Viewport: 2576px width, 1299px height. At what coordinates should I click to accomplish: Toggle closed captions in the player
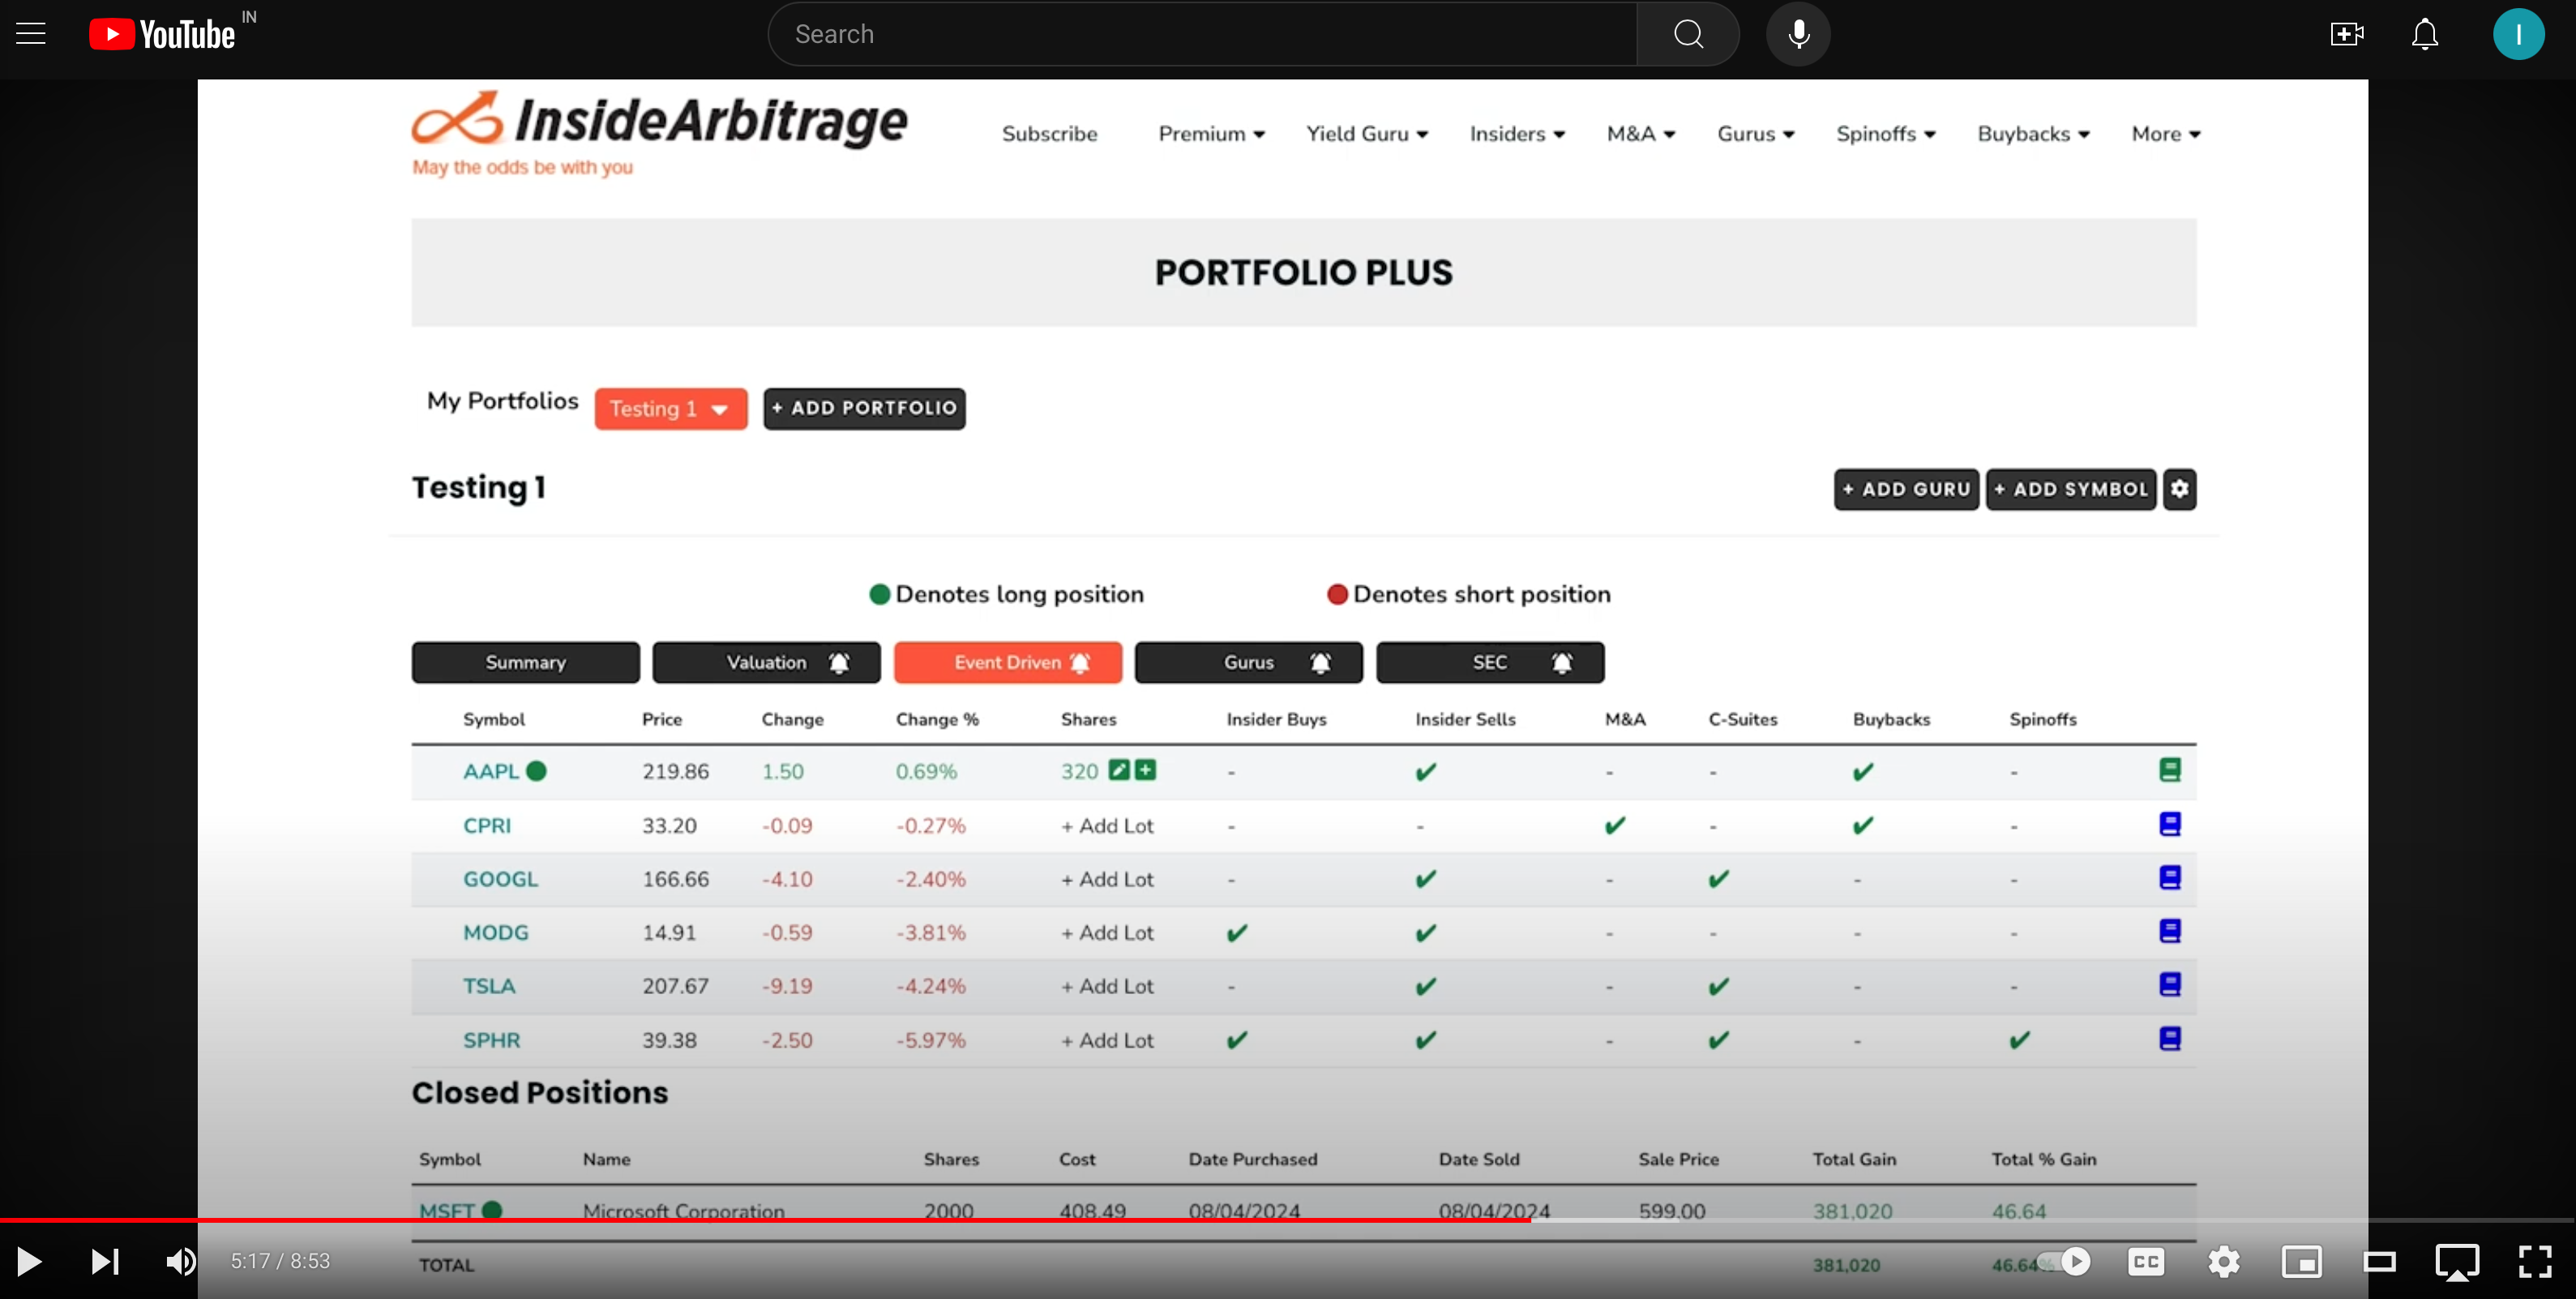point(2146,1261)
